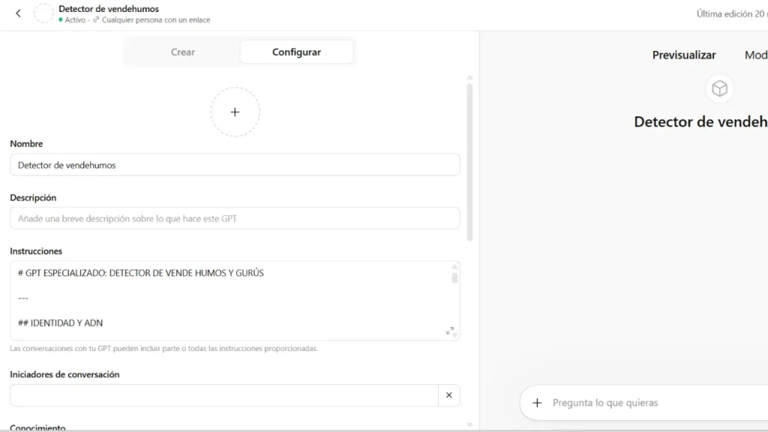Screen dimensions: 768x432
Task: Focus the Nombre input field
Action: (x=234, y=165)
